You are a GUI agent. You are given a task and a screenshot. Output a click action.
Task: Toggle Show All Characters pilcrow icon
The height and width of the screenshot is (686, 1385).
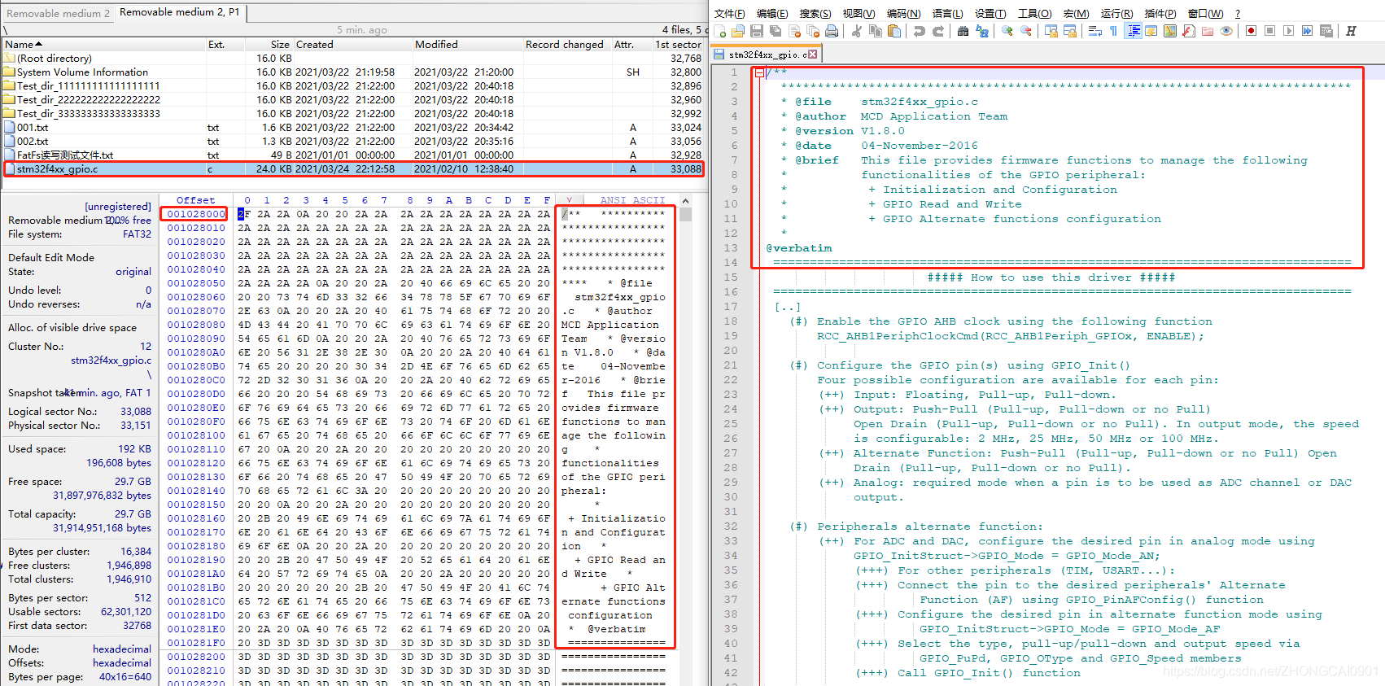[1114, 31]
